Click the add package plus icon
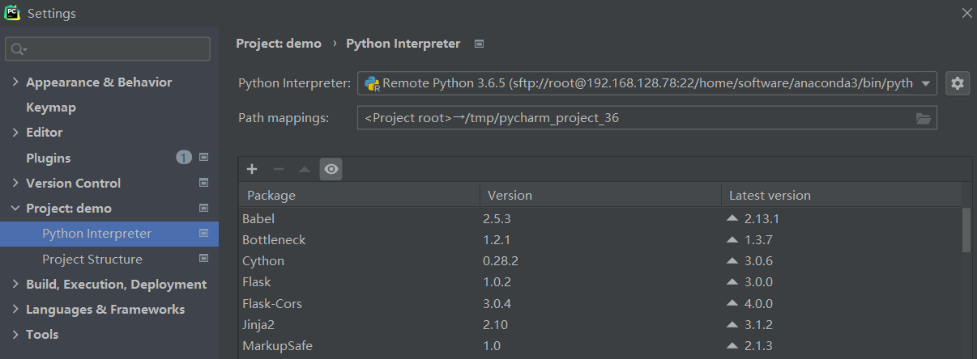Screen dimensions: 977x359 (252, 169)
